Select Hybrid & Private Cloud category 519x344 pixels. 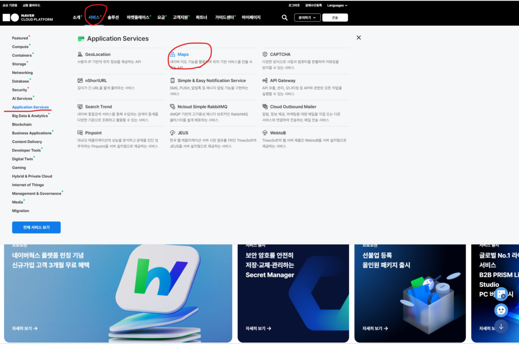coord(32,176)
